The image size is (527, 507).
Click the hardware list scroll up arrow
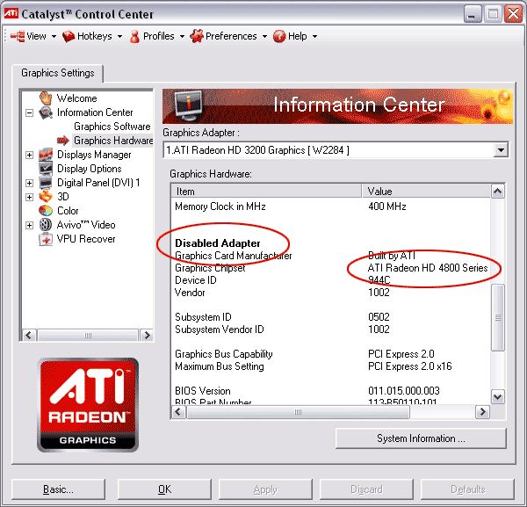click(497, 192)
